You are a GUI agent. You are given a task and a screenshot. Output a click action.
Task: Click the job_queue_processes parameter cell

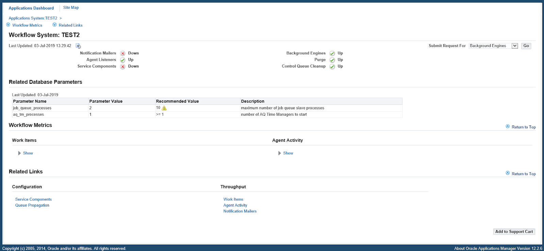[50, 108]
